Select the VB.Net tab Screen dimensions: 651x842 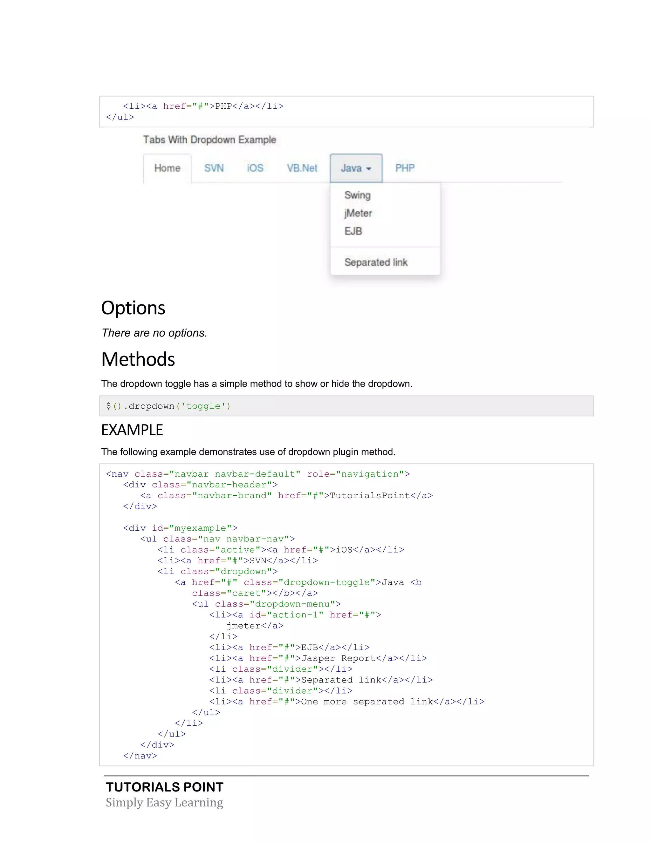pos(302,168)
